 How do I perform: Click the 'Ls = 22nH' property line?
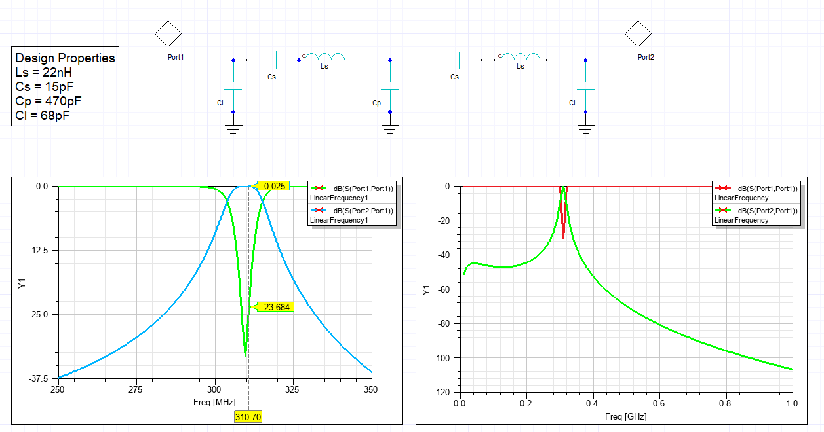[43, 72]
